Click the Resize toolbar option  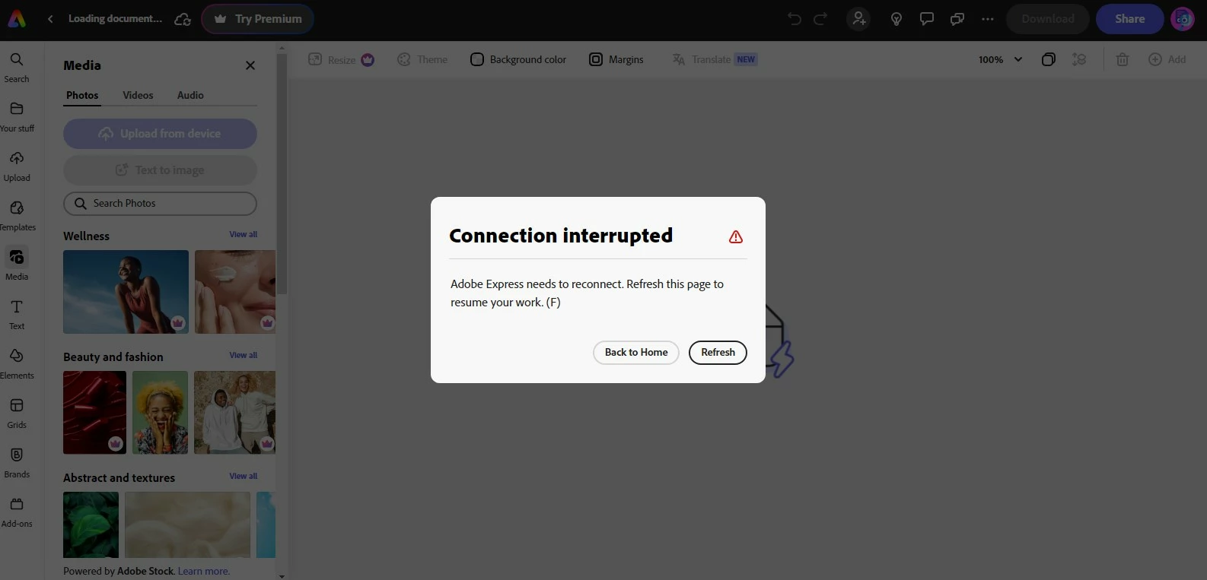pyautogui.click(x=341, y=59)
